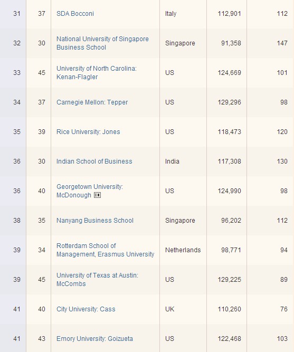Click the value 89 in the McCombs row
Image resolution: width=294 pixels, height=352 pixels.
coord(284,280)
